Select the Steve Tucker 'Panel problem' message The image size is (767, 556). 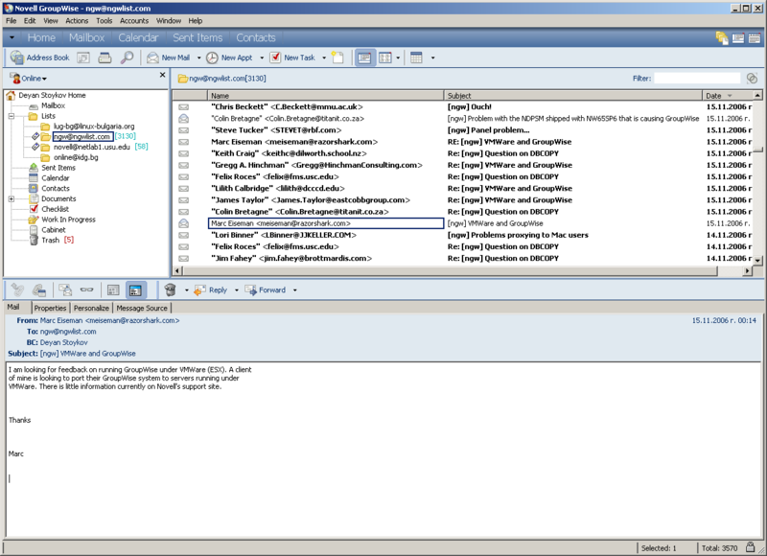(x=462, y=130)
